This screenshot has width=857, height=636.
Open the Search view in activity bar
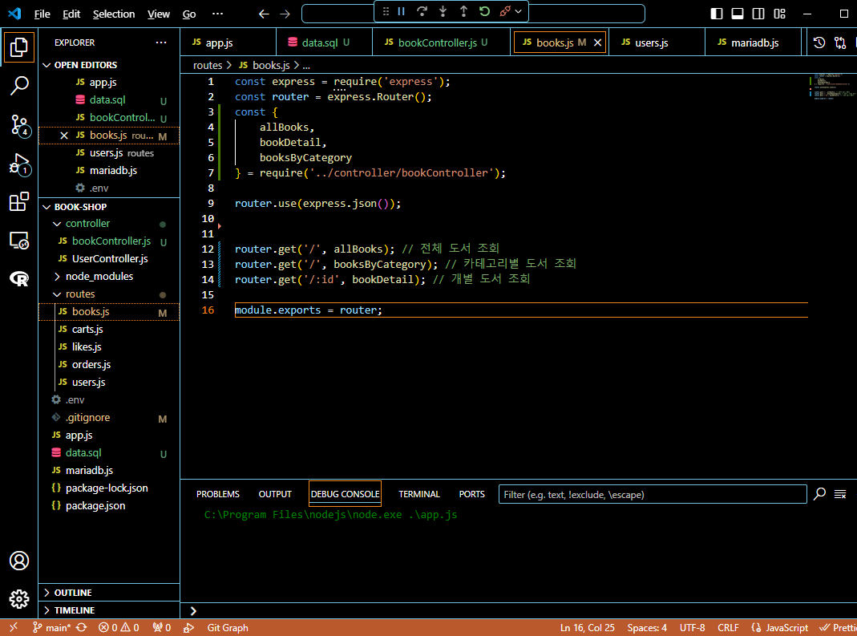19,86
